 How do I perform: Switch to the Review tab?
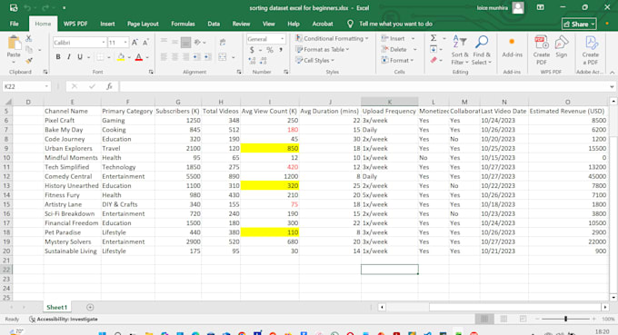tap(241, 24)
